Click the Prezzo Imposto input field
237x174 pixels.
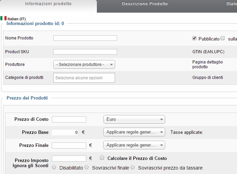click(x=69, y=159)
